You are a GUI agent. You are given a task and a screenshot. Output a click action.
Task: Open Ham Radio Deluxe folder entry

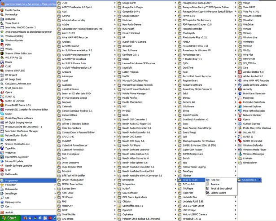point(147,25)
